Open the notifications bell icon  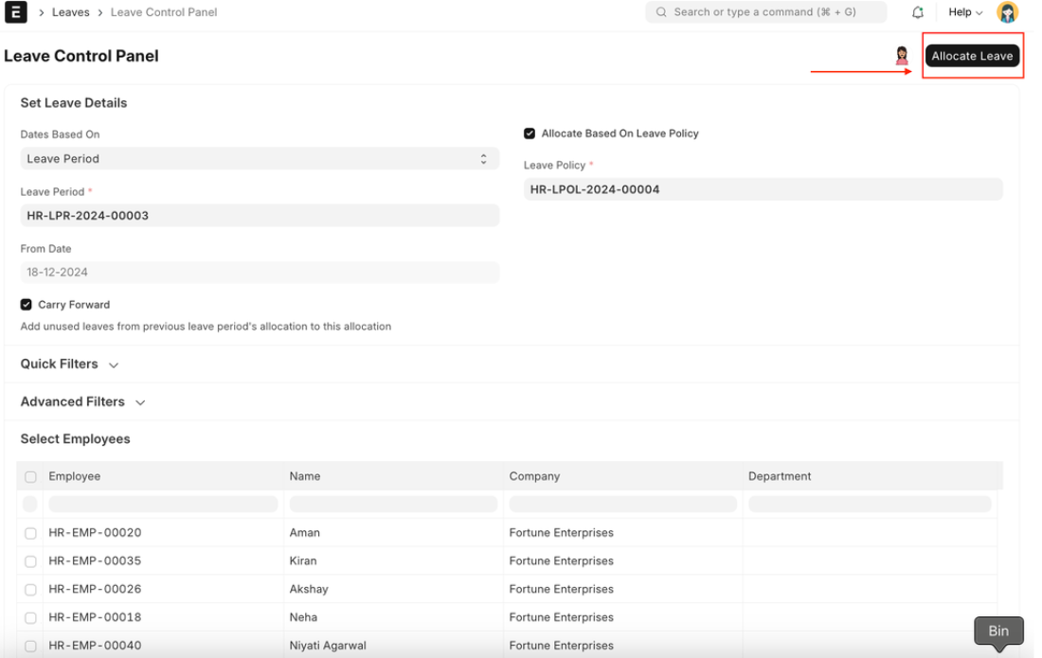(x=917, y=12)
